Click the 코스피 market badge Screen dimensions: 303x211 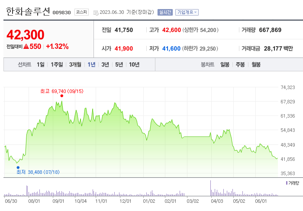click(x=81, y=12)
